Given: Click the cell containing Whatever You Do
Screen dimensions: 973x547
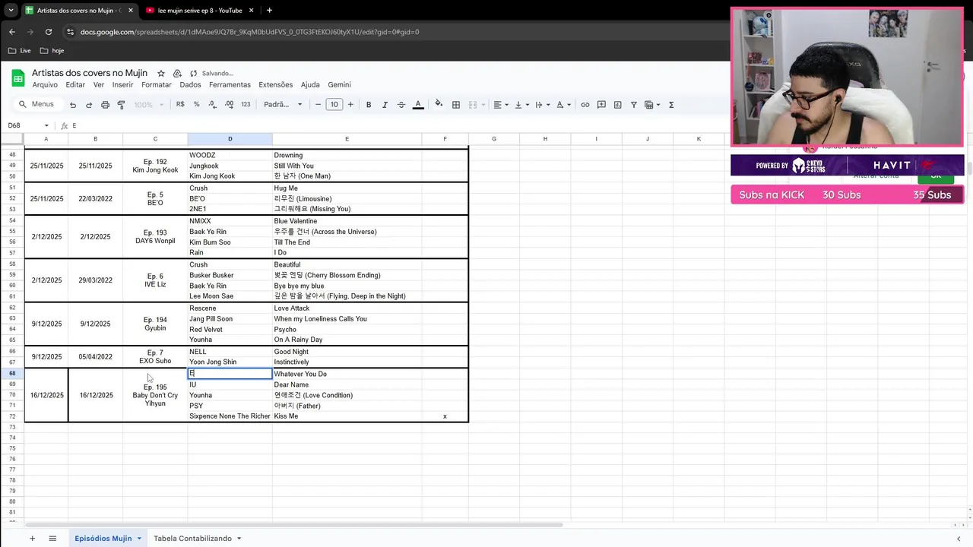Looking at the screenshot, I should (x=347, y=374).
